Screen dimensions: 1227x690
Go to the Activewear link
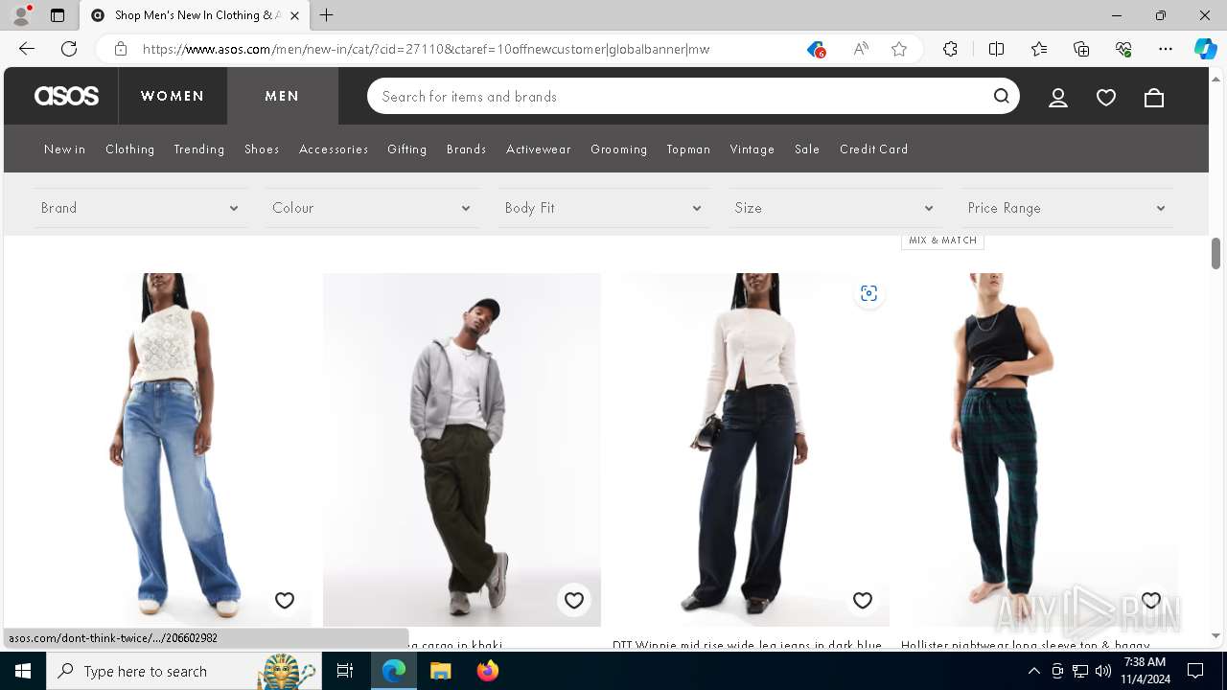click(539, 149)
